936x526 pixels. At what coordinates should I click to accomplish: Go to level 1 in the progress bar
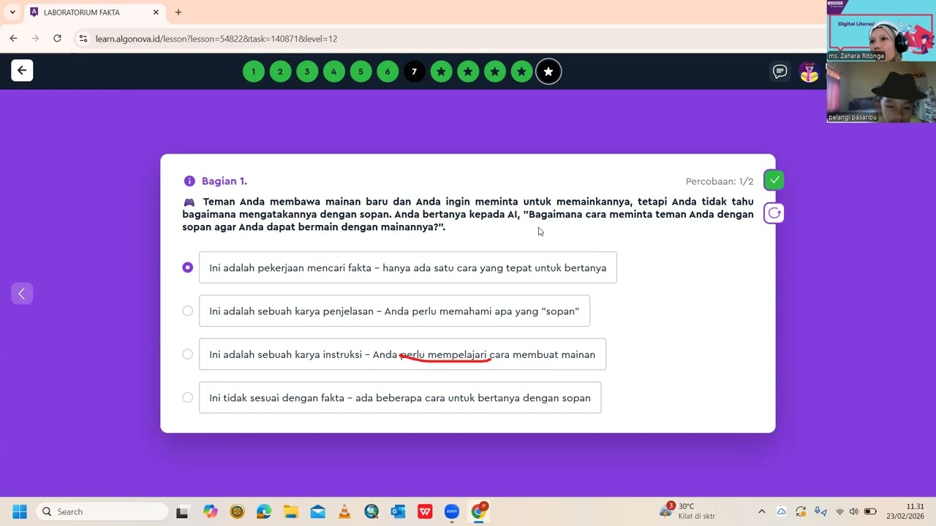click(x=254, y=72)
